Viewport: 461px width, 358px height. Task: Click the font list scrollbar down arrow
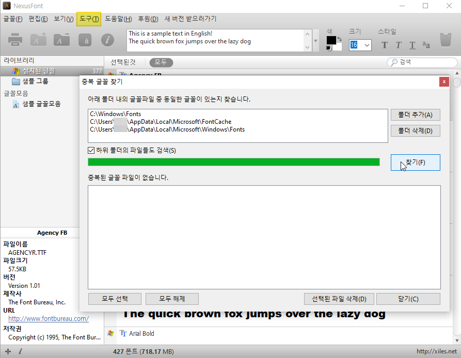(x=457, y=340)
